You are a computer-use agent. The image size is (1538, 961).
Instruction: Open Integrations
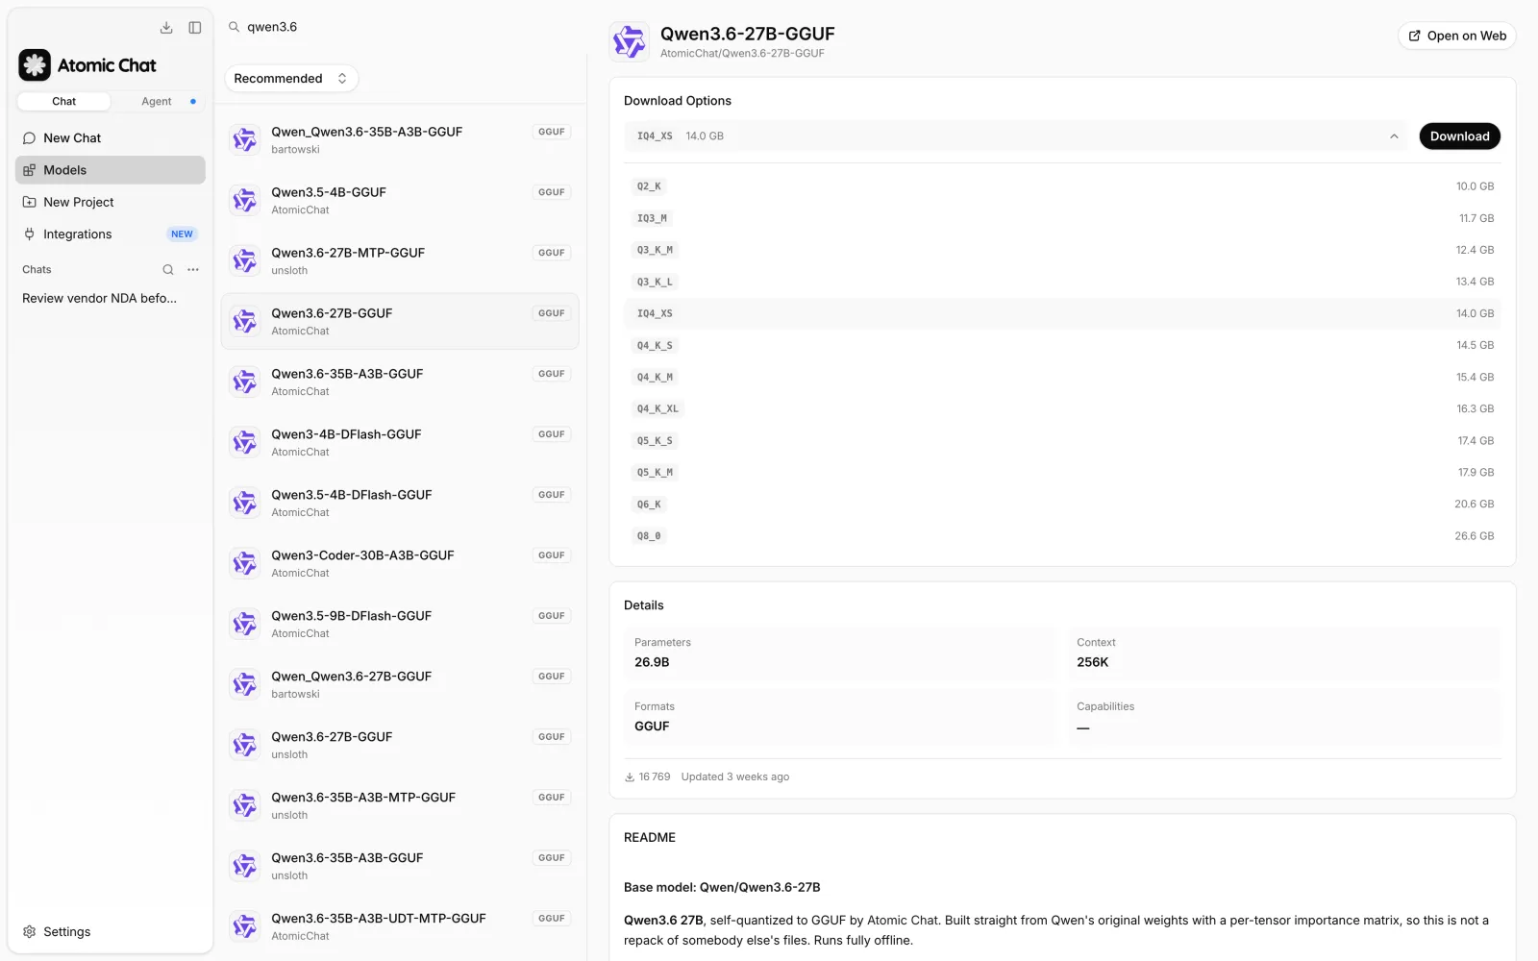tap(111, 234)
